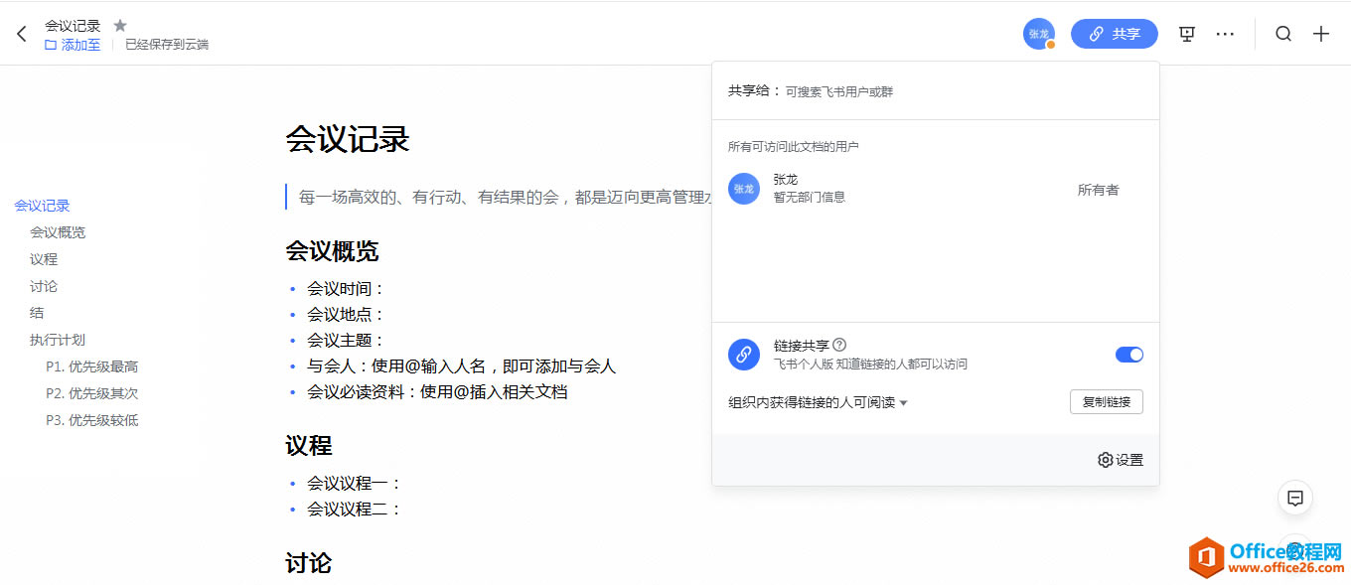Viewport: 1351px width, 585px height.
Task: Open the 链接共享 help question icon
Action: [x=839, y=345]
